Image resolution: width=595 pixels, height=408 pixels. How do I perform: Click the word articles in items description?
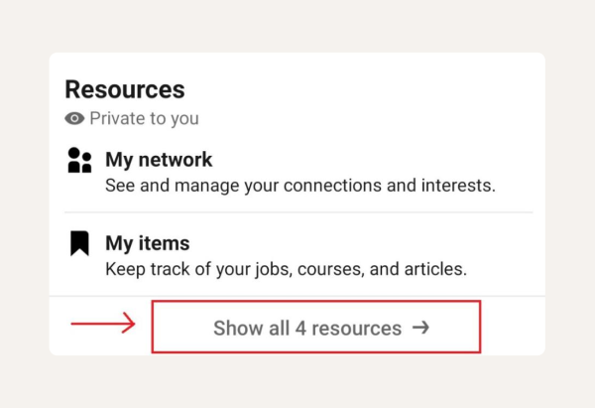click(x=434, y=269)
